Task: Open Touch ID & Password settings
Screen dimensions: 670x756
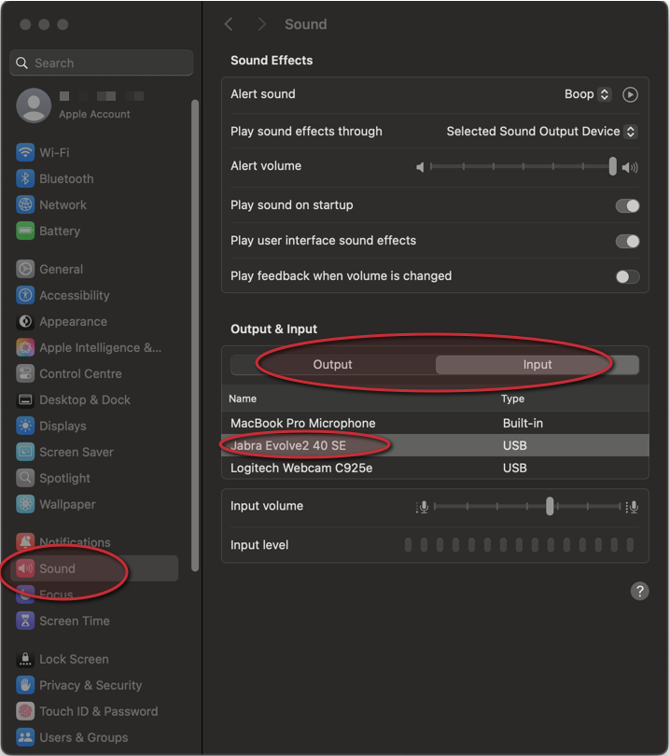Action: (x=23, y=711)
